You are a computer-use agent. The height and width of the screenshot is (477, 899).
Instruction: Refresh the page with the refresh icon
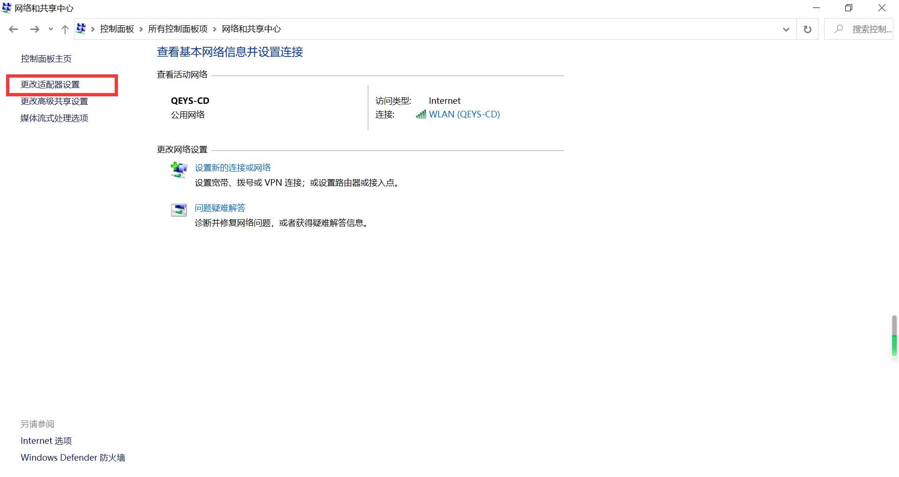(x=807, y=29)
